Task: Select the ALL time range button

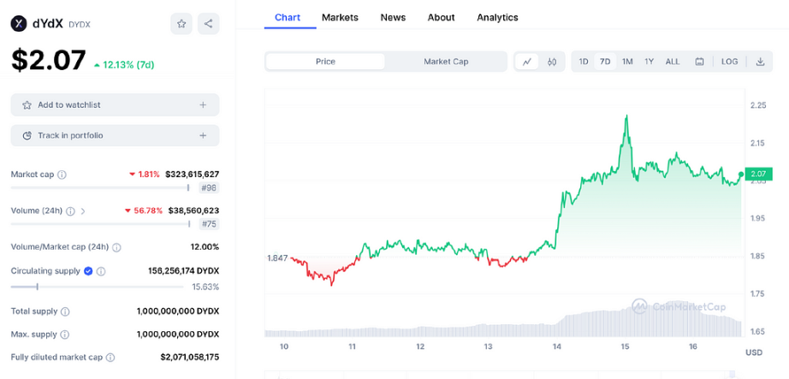Action: (x=673, y=62)
